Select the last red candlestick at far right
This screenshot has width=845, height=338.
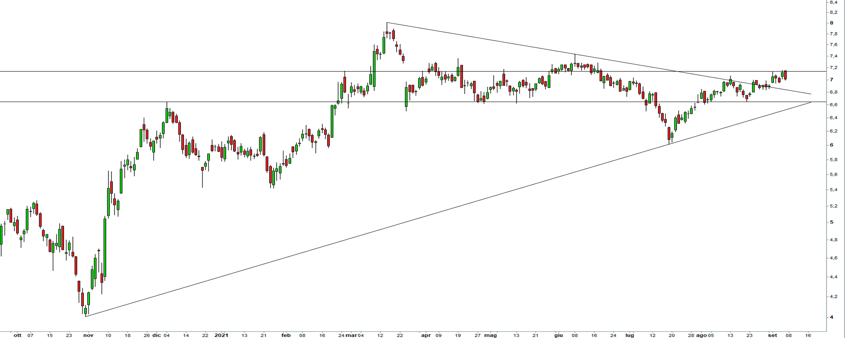(786, 75)
